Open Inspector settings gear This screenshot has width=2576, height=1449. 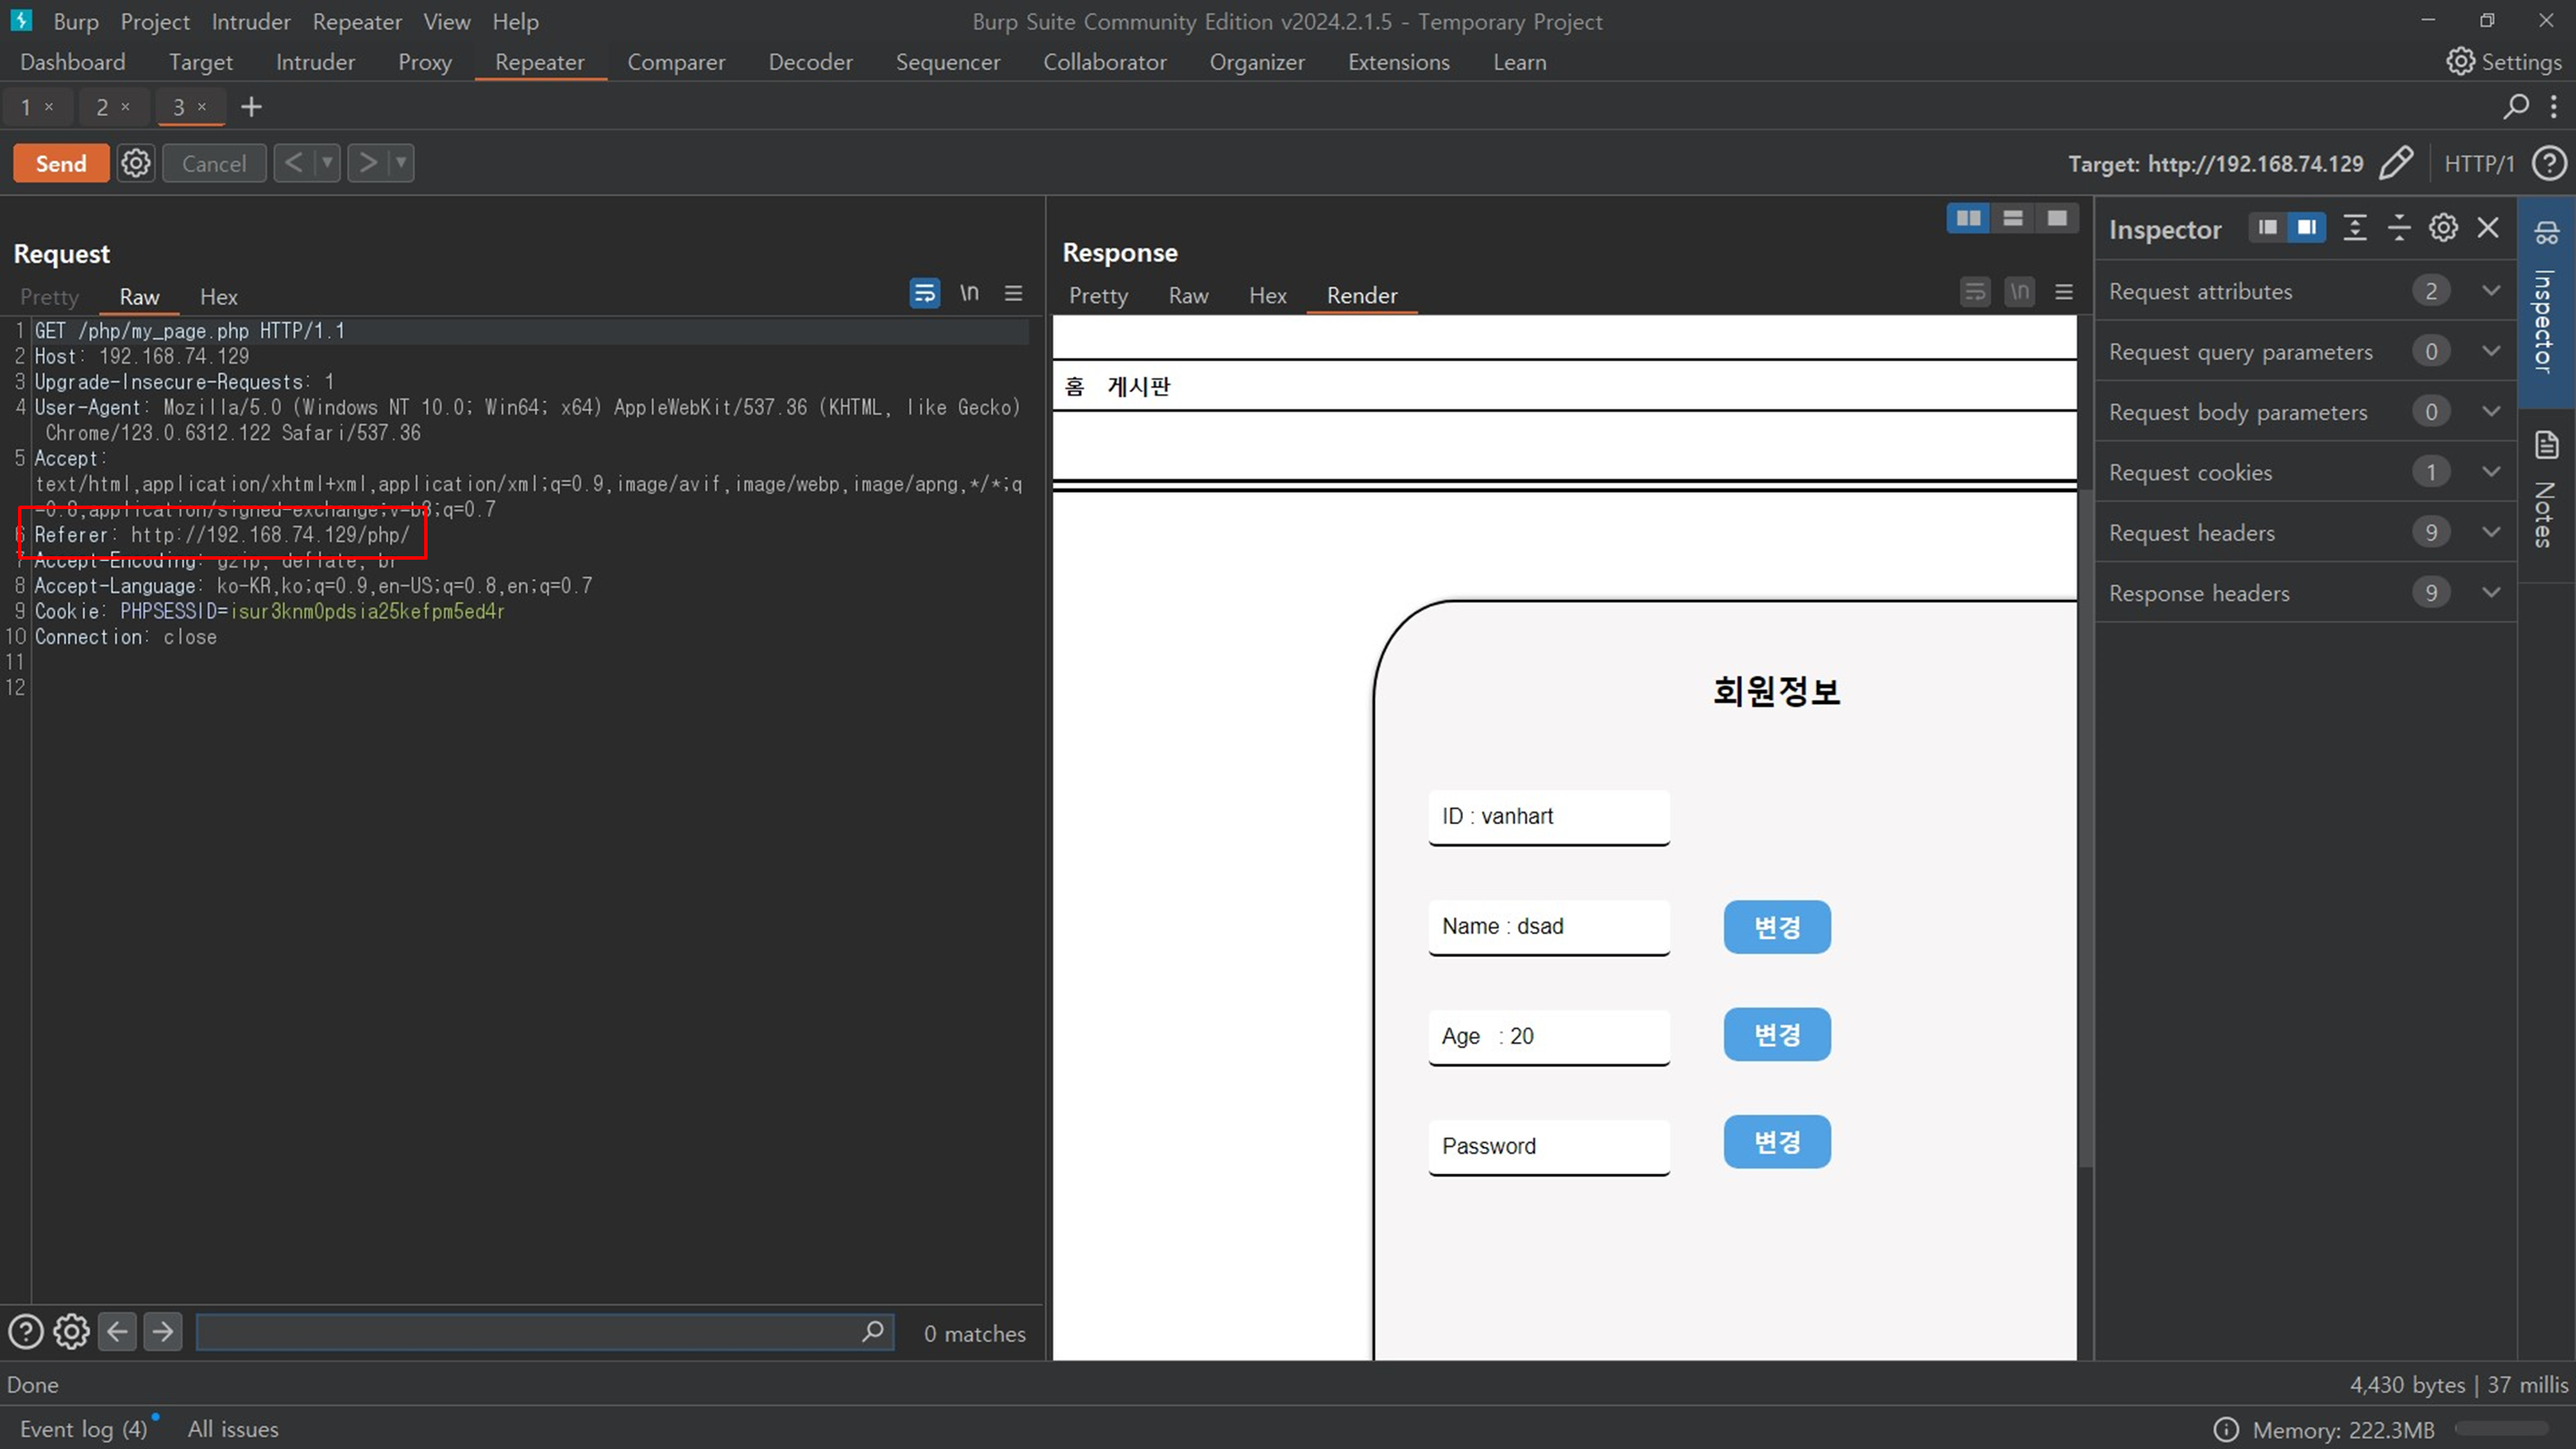[2443, 228]
